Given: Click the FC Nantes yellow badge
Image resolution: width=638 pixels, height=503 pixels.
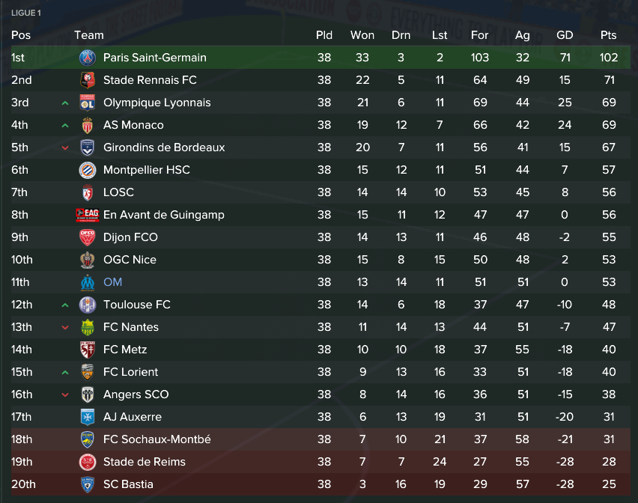Looking at the screenshot, I should point(88,327).
